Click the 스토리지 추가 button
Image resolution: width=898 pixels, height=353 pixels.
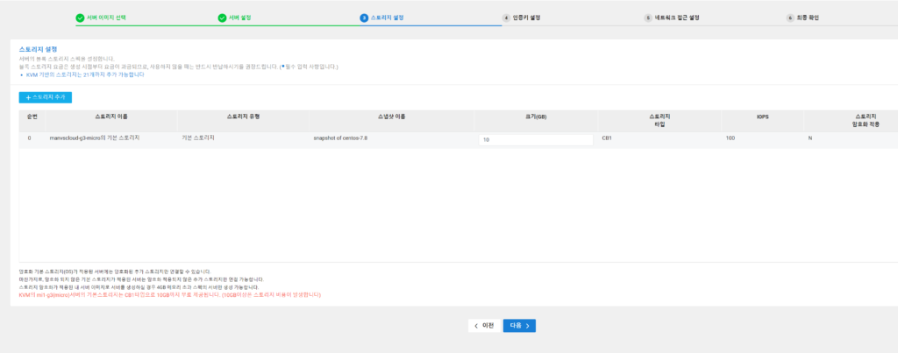point(46,97)
